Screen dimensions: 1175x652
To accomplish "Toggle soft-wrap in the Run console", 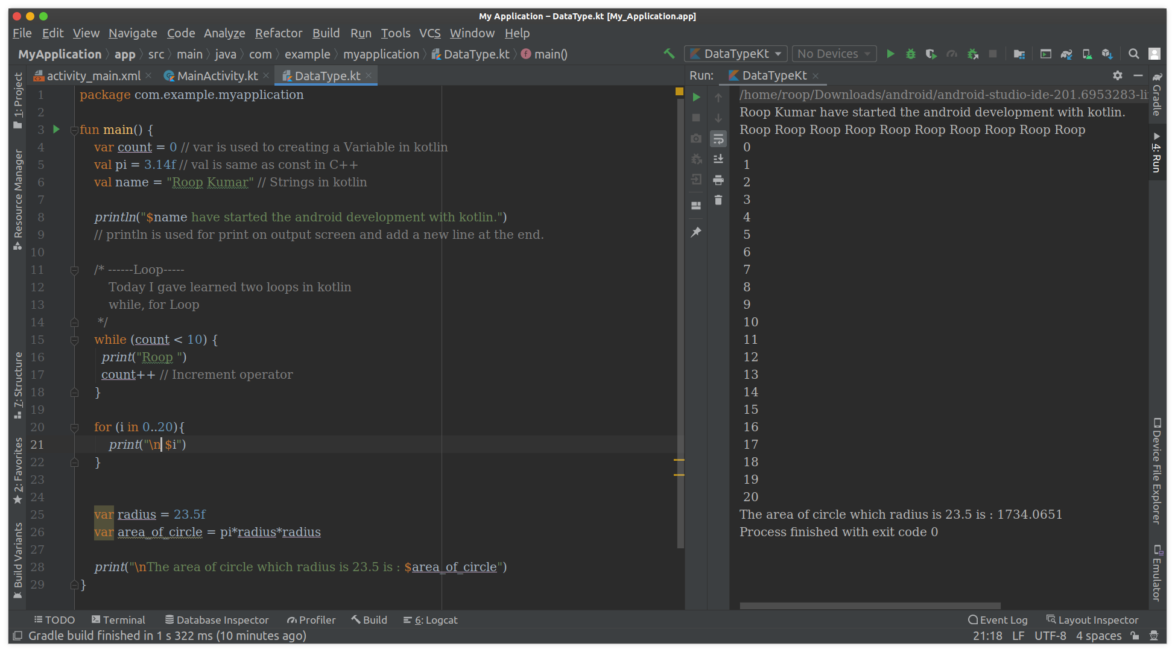I will click(718, 139).
